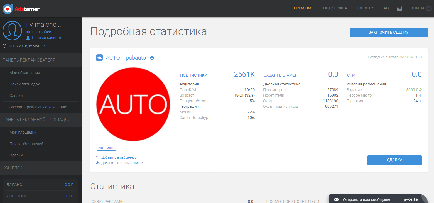Click the ДОСТУПНО 0.0 ₽ value
This screenshot has width=434, height=203.
click(x=69, y=196)
